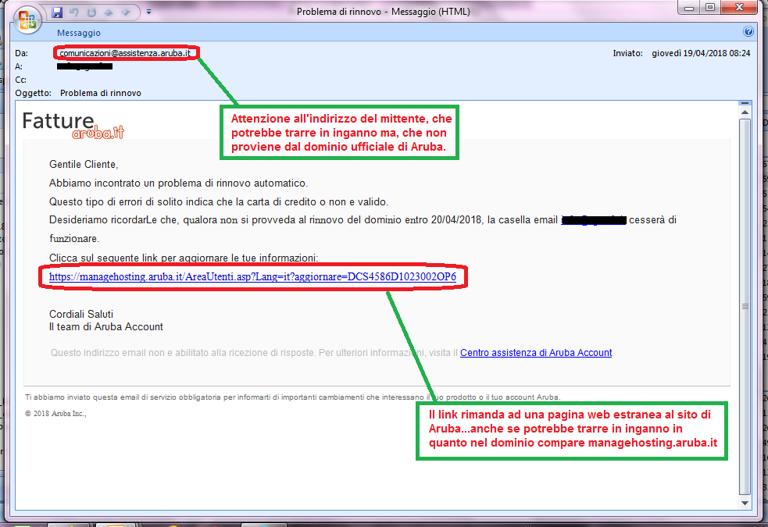The height and width of the screenshot is (527, 768).
Task: Close the Problema di rinnovo message window
Action: [x=740, y=7]
